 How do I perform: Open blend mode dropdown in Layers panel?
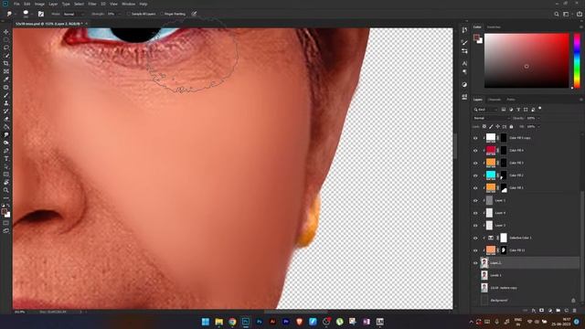[491, 118]
